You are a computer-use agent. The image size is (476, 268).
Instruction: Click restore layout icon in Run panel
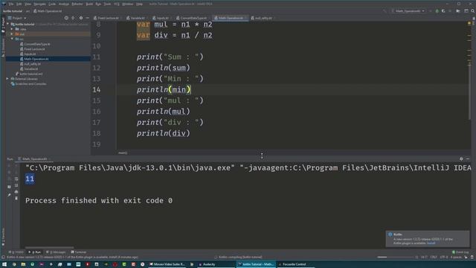pos(9,187)
